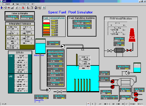The width and height of the screenshot is (146, 106).
Task: Click the makeup flow pump symbol
Action: 127,73
